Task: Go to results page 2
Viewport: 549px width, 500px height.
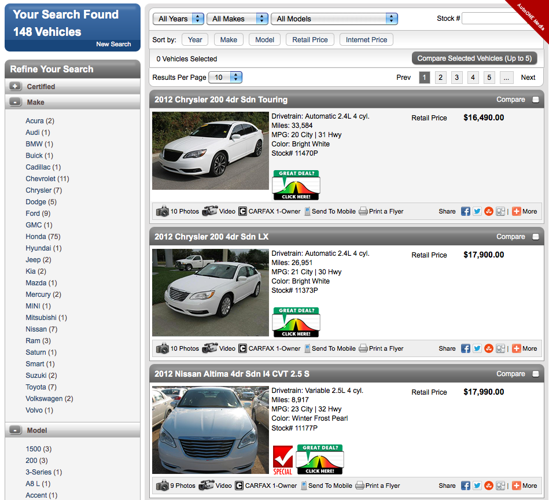Action: pyautogui.click(x=440, y=78)
